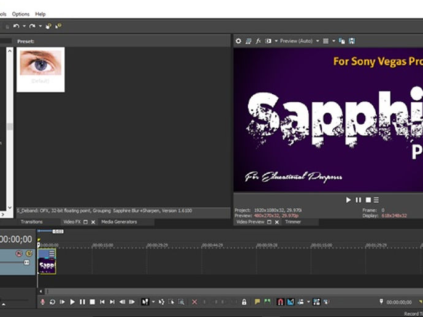Adjust the track composite level slider handle
Image resolution: width=423 pixels, height=317 pixels.
pos(27,263)
